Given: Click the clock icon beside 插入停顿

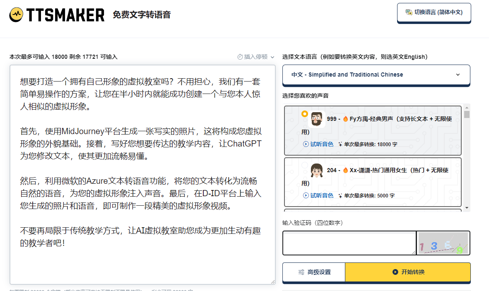Looking at the screenshot, I should click(240, 57).
